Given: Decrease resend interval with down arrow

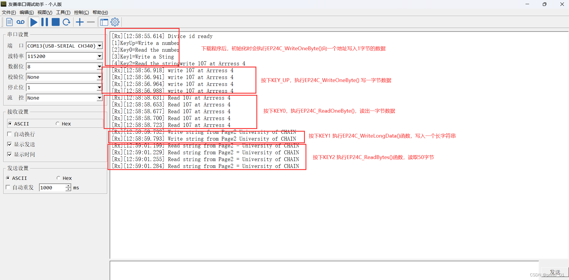Looking at the screenshot, I should point(68,189).
